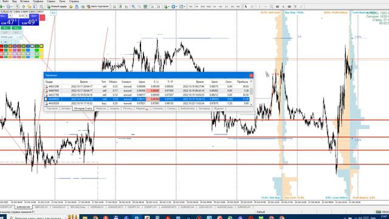Open the periodicity clock dropdown
Viewport: 389px width, 219px height.
click(174, 7)
